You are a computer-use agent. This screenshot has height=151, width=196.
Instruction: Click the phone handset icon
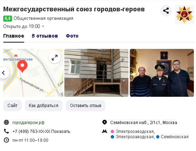[6, 131]
